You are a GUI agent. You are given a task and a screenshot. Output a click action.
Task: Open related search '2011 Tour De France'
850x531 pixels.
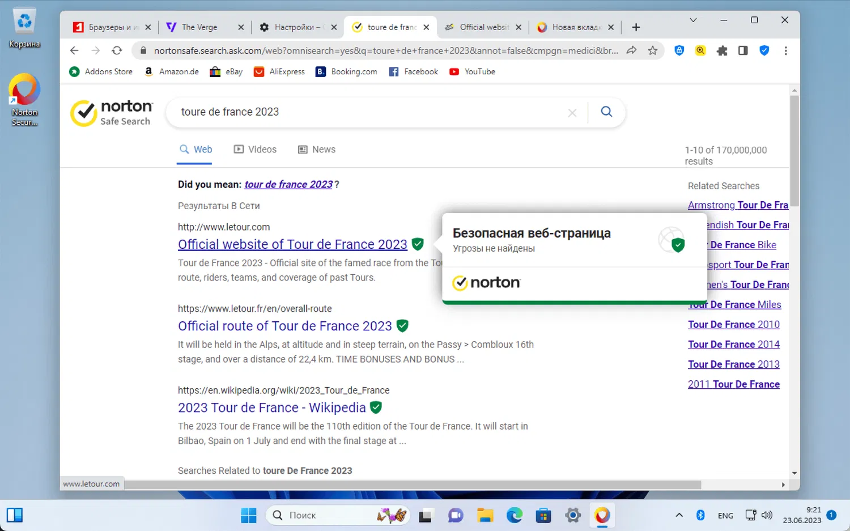pyautogui.click(x=734, y=384)
